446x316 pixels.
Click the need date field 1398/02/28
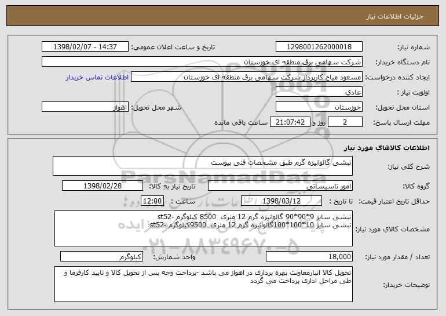(x=103, y=186)
